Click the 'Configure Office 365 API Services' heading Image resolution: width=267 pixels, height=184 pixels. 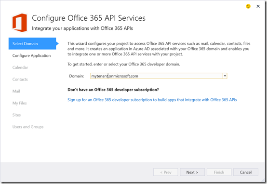(x=89, y=18)
